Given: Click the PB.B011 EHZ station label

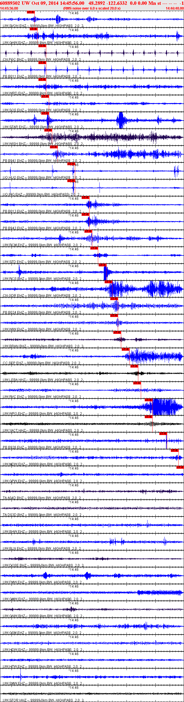Looking at the screenshot, I should (13, 76).
